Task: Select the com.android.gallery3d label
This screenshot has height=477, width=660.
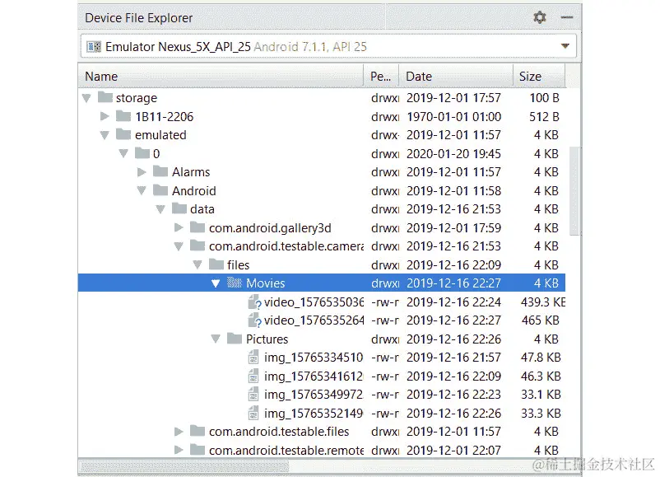Action: point(270,228)
